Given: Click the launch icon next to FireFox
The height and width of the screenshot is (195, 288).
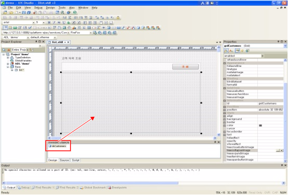Looking at the screenshot, I should (x=95, y=33).
